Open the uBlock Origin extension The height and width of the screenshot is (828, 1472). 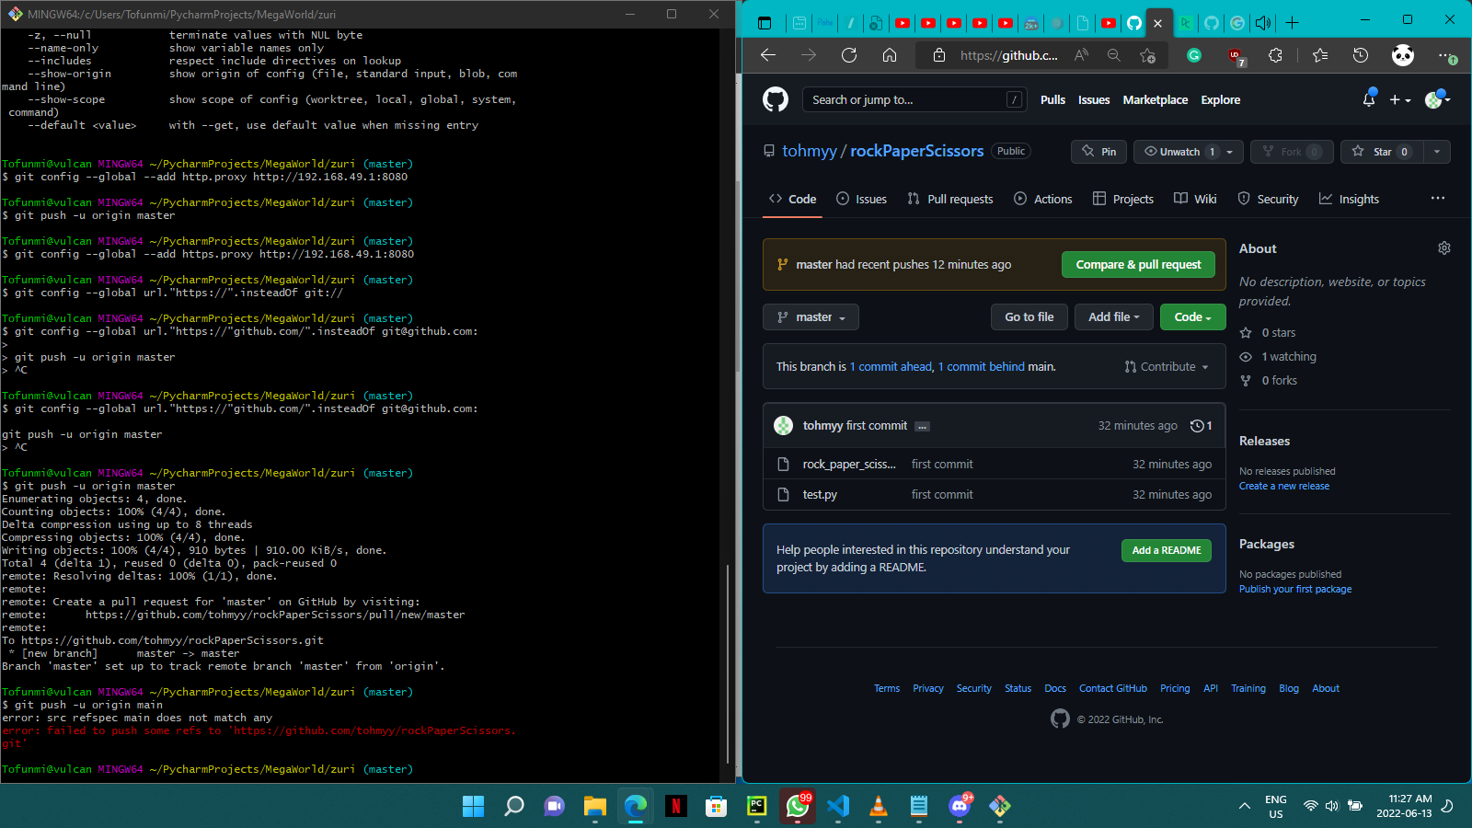1234,55
